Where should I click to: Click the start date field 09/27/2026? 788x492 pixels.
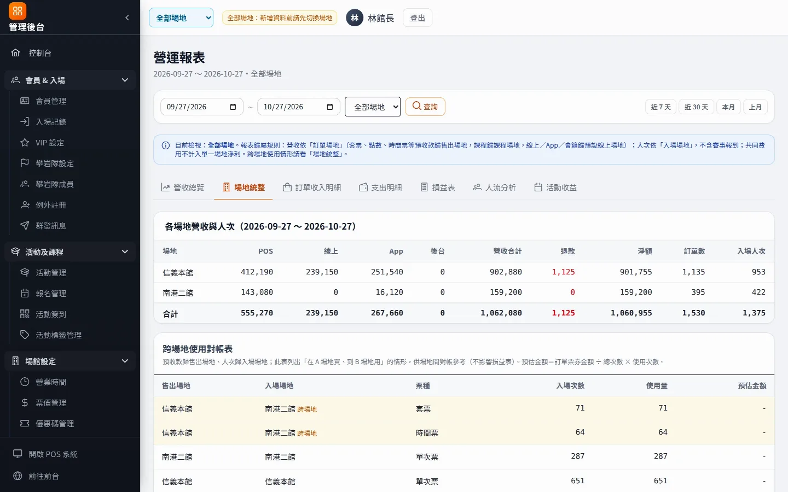coord(201,107)
